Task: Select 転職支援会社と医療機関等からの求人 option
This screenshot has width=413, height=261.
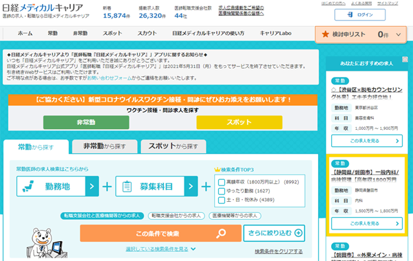Action: point(102,216)
